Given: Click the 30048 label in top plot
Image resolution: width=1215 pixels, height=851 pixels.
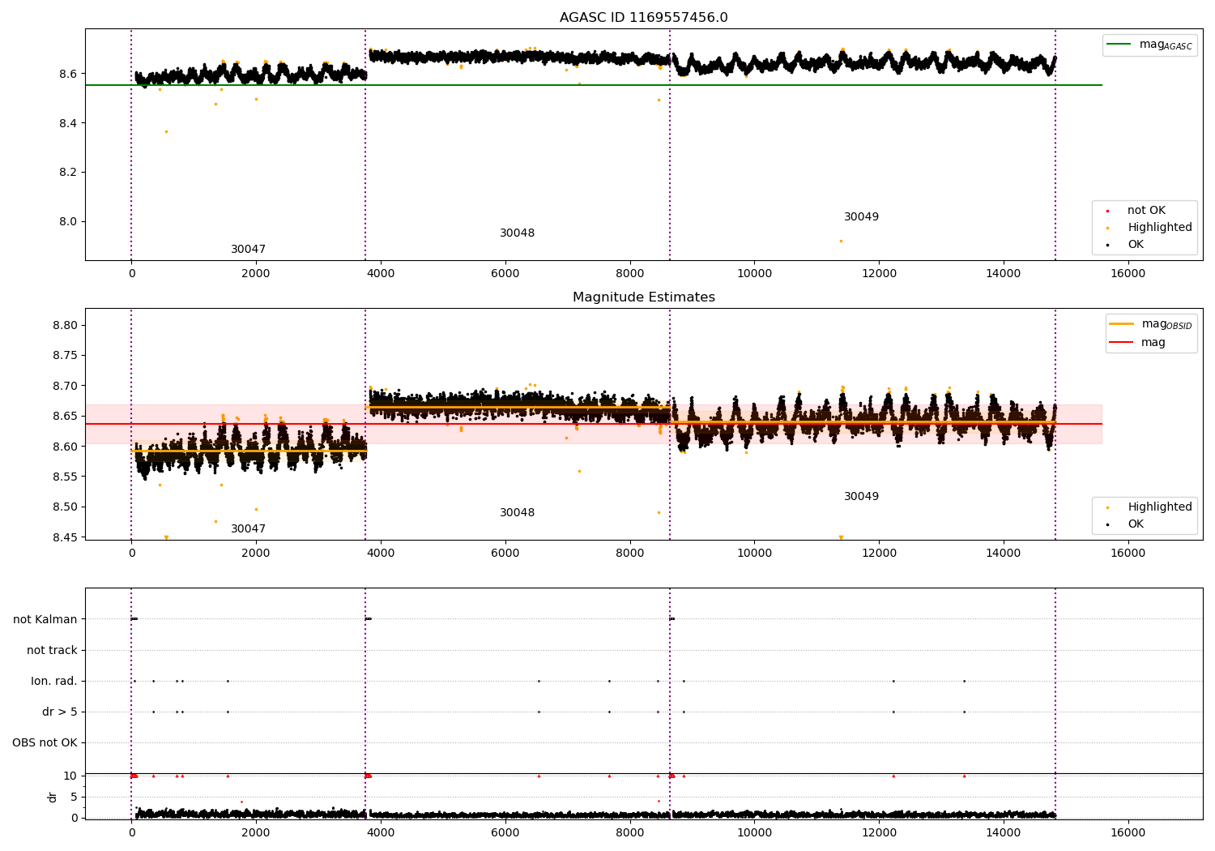Looking at the screenshot, I should 517,233.
